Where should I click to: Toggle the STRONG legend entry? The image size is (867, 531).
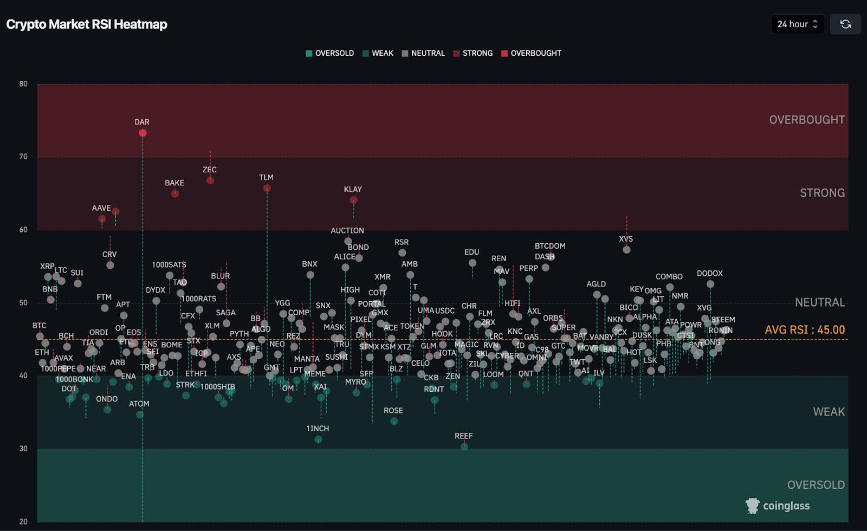473,53
